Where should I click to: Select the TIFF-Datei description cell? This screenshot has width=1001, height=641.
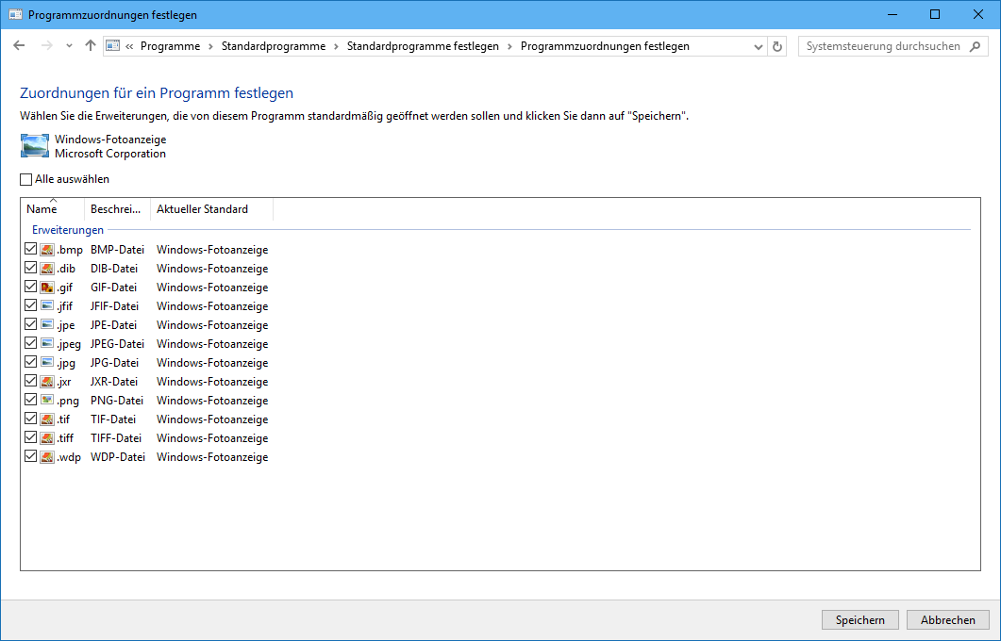click(x=115, y=438)
